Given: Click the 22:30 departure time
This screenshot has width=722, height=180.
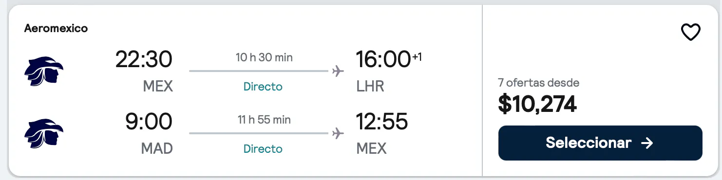Looking at the screenshot, I should pyautogui.click(x=144, y=59).
